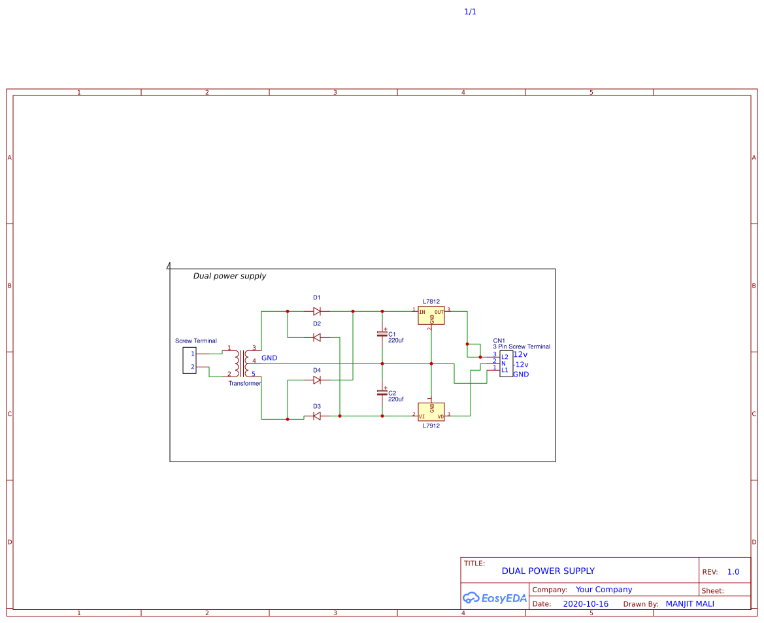Image resolution: width=764 pixels, height=623 pixels.
Task: Click the DUAL POWER SUPPLY title text
Action: 548,571
